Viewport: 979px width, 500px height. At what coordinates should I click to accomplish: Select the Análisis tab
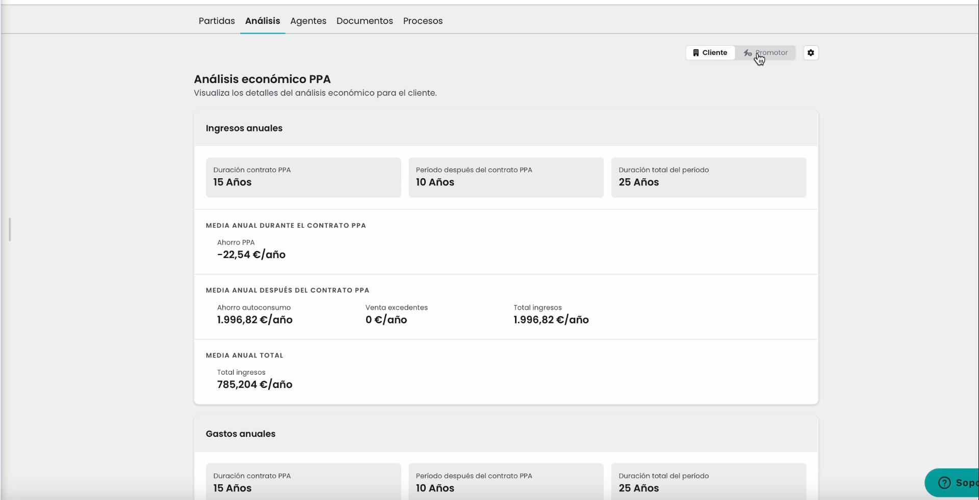(263, 21)
